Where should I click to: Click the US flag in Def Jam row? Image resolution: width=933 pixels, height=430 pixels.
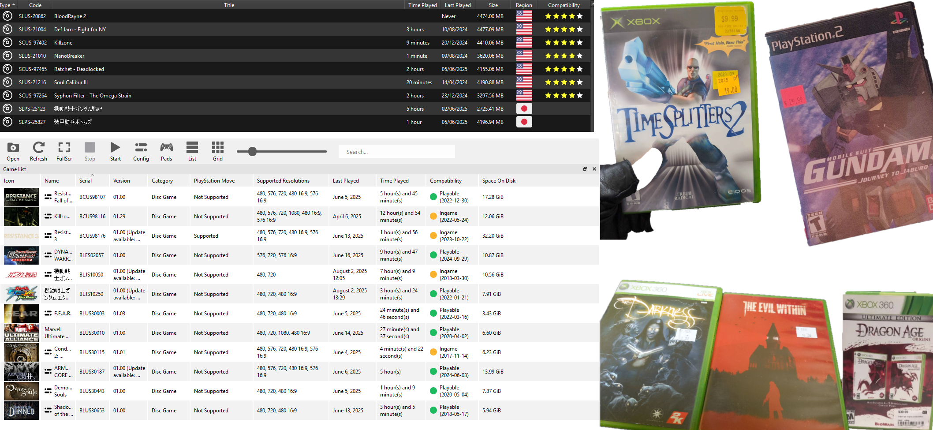click(524, 29)
